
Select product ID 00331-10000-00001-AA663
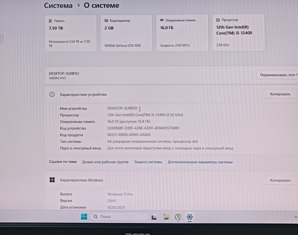(129, 135)
